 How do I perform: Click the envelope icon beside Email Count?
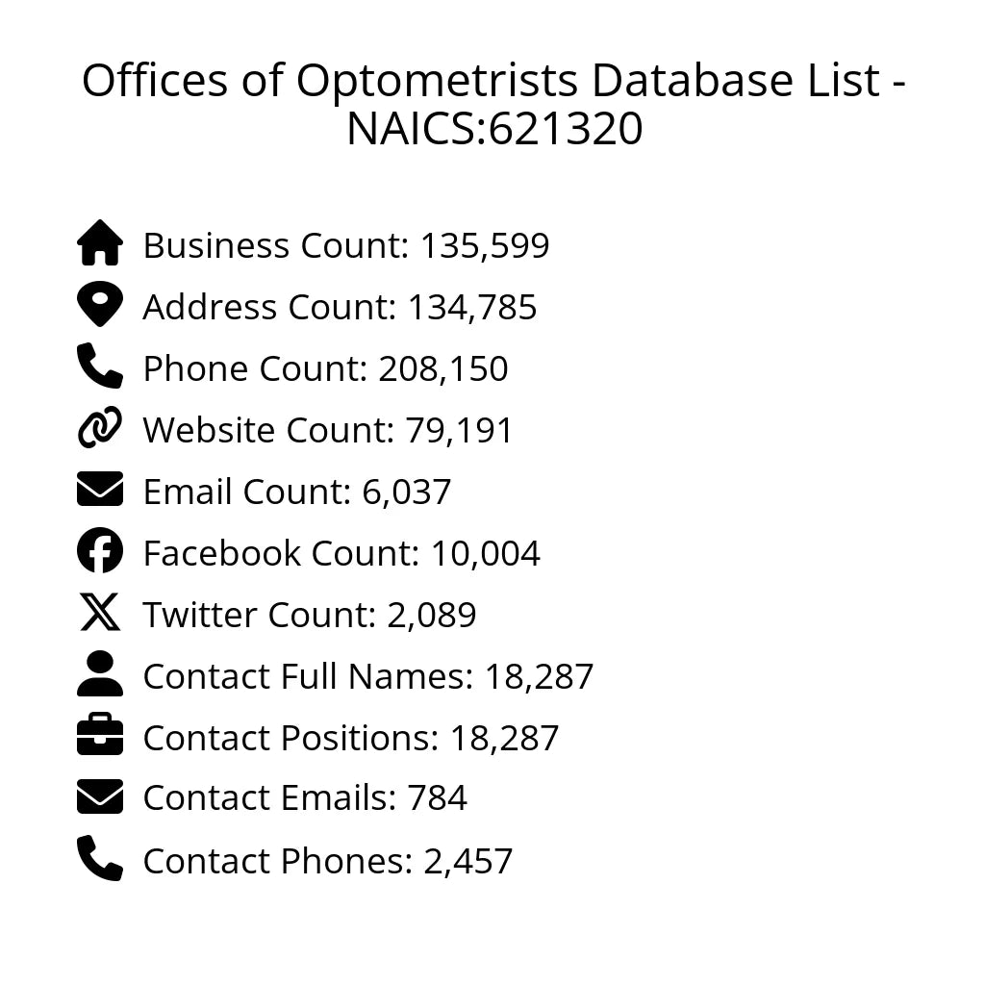click(100, 490)
